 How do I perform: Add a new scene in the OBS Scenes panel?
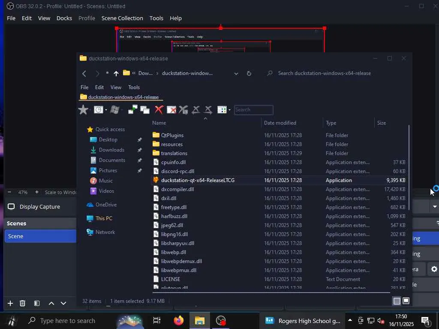point(10,303)
